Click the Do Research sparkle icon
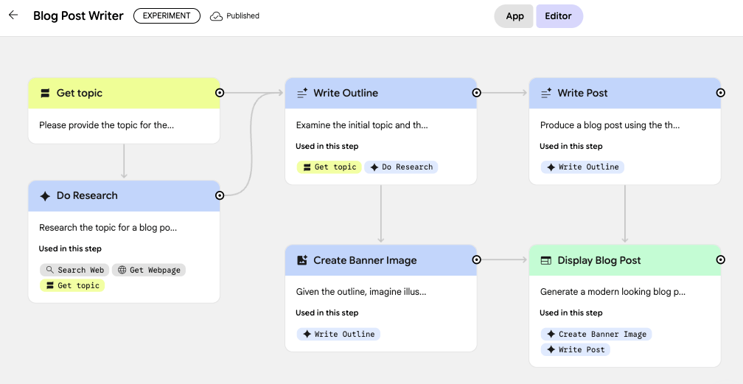The width and height of the screenshot is (743, 384). (45, 196)
